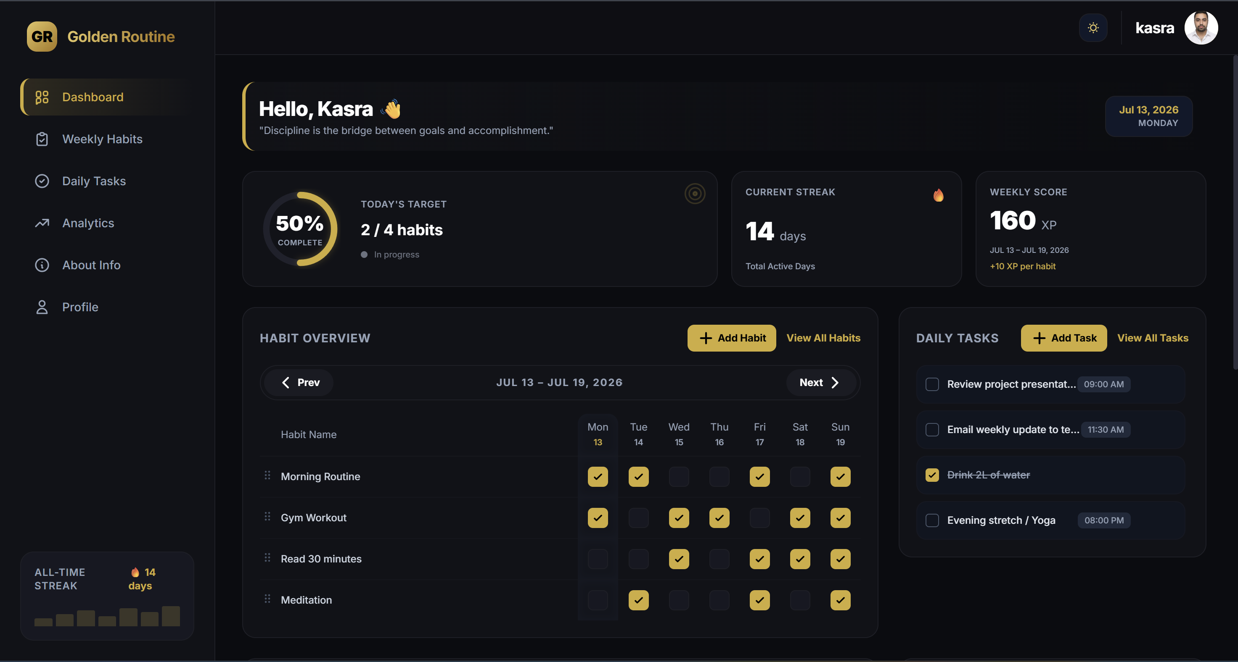Click the Wed 15 column header
This screenshot has height=662, width=1238.
[x=679, y=434]
